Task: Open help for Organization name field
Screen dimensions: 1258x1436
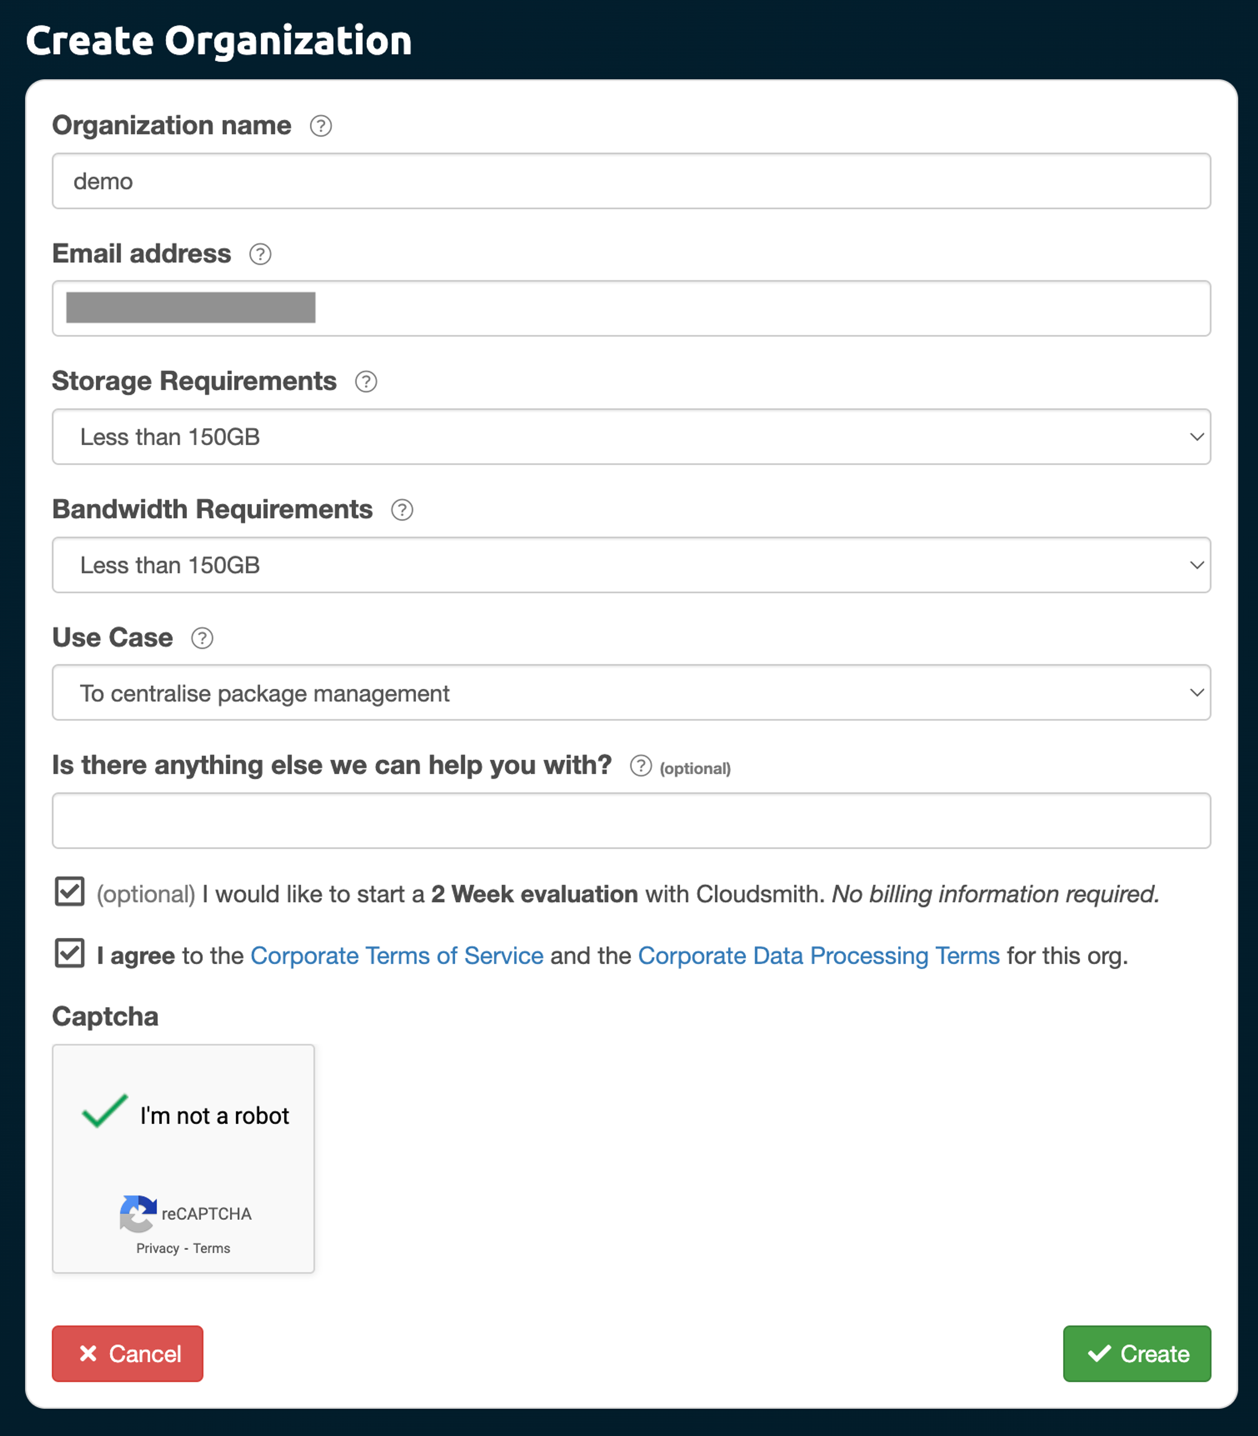Action: (x=320, y=126)
